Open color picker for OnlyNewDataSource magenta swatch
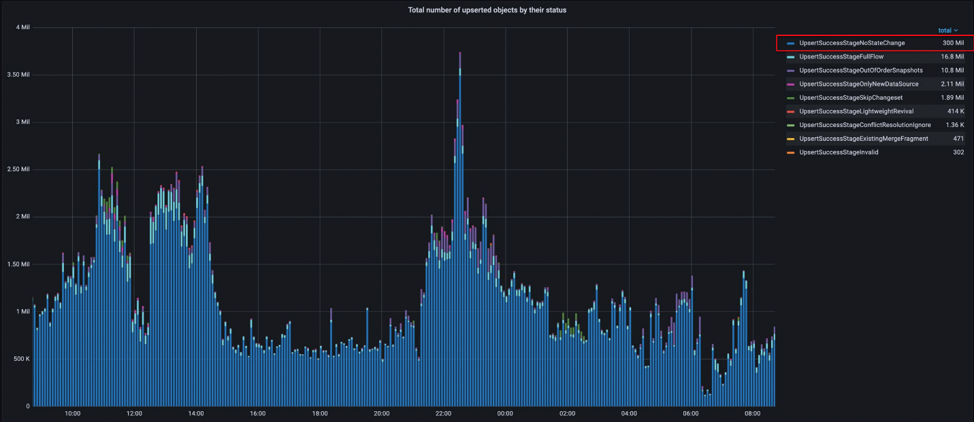This screenshot has width=974, height=422. pos(790,84)
